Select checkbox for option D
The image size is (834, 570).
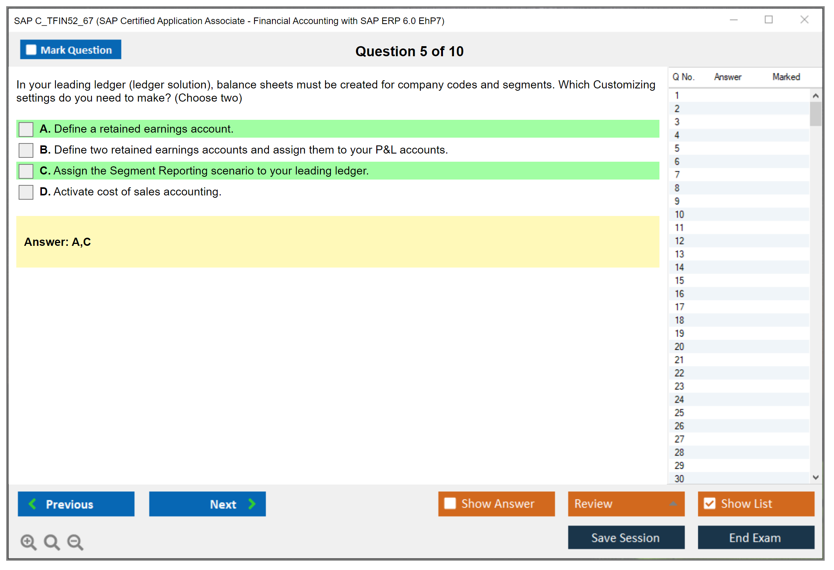pyautogui.click(x=26, y=192)
